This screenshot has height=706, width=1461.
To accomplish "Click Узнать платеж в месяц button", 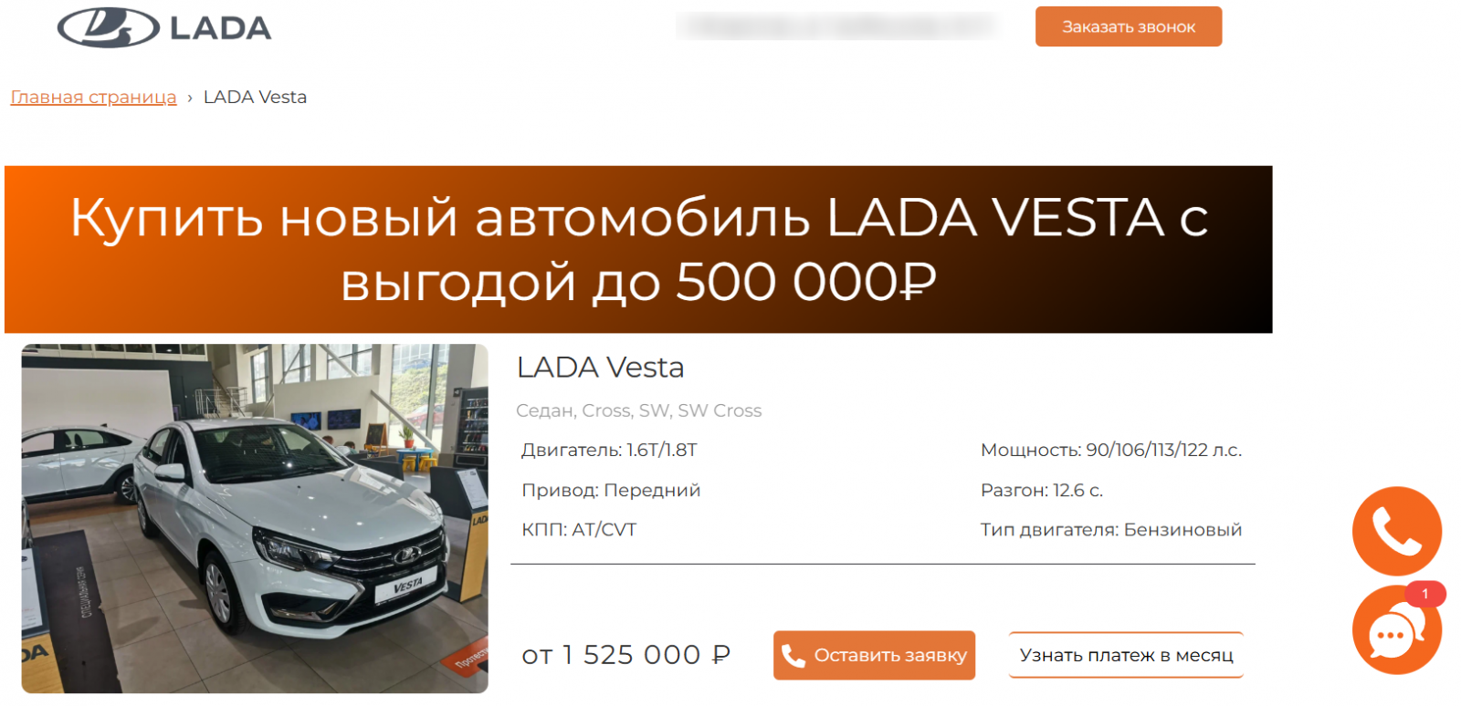I will [x=1126, y=655].
